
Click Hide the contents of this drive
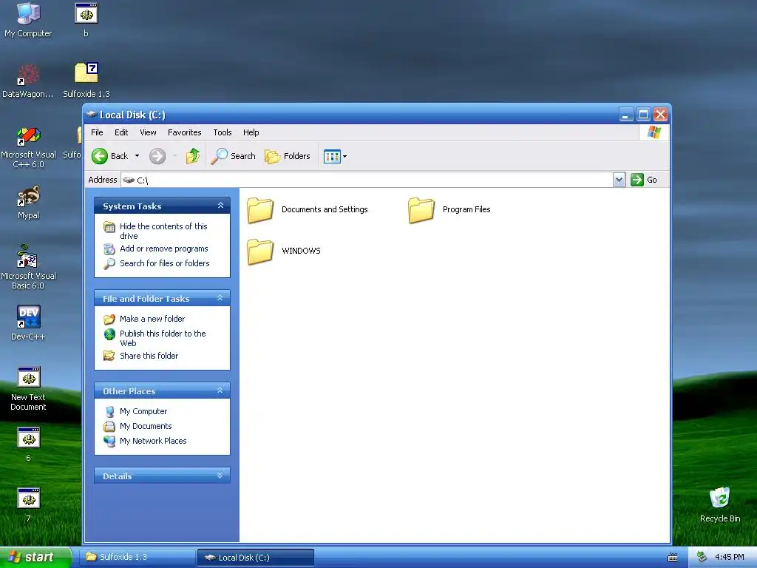163,231
